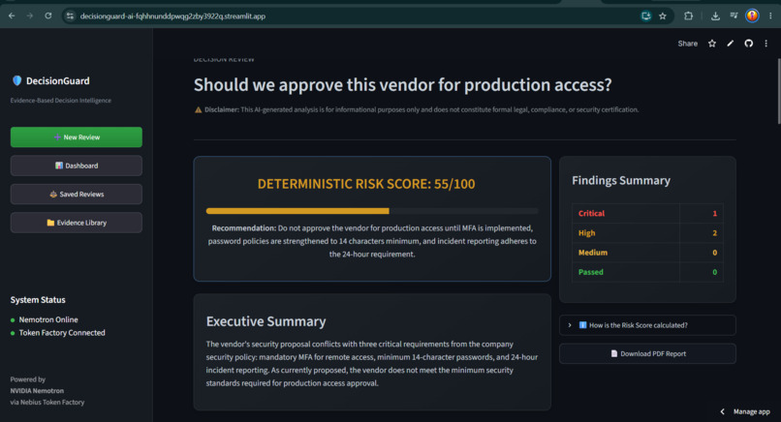Click the disclaimer warning triangle icon
Viewport: 781px width, 422px height.
(x=199, y=109)
